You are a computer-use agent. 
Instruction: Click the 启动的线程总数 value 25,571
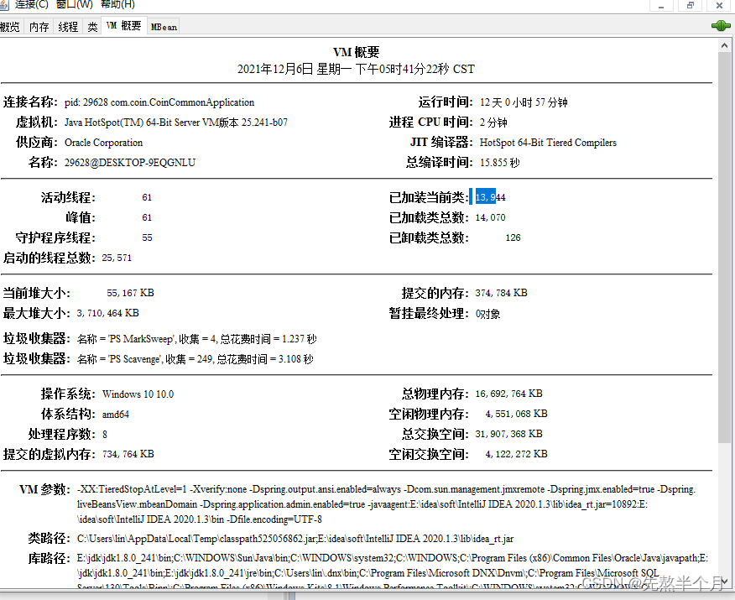tap(117, 258)
